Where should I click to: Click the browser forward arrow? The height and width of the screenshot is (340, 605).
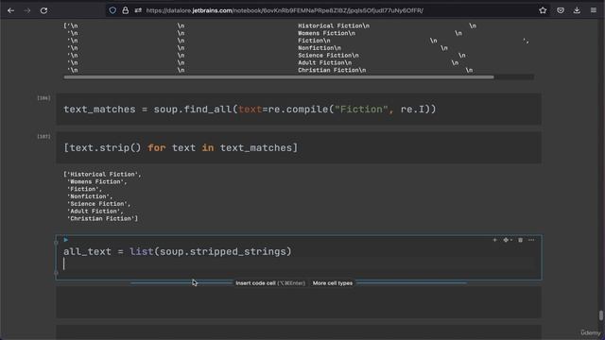27,10
